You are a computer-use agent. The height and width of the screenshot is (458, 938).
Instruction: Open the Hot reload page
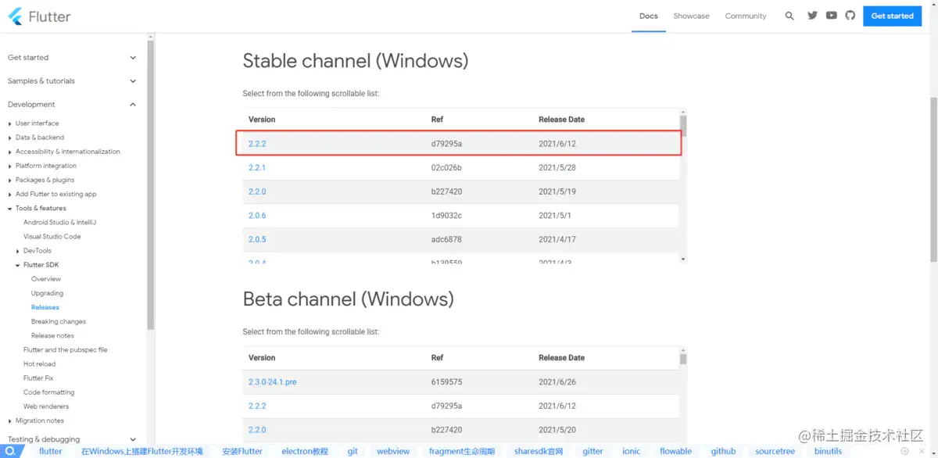click(x=39, y=364)
